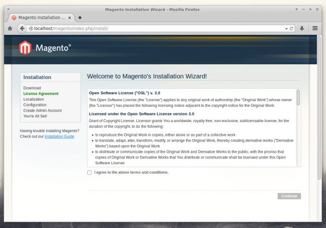The image size is (326, 228).
Task: Go back with the back arrow button
Action: click(22, 28)
